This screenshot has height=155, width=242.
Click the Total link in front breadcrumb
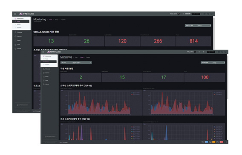pos(76,57)
